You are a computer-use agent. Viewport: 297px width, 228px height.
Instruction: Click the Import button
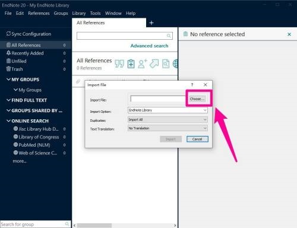pos(170,139)
